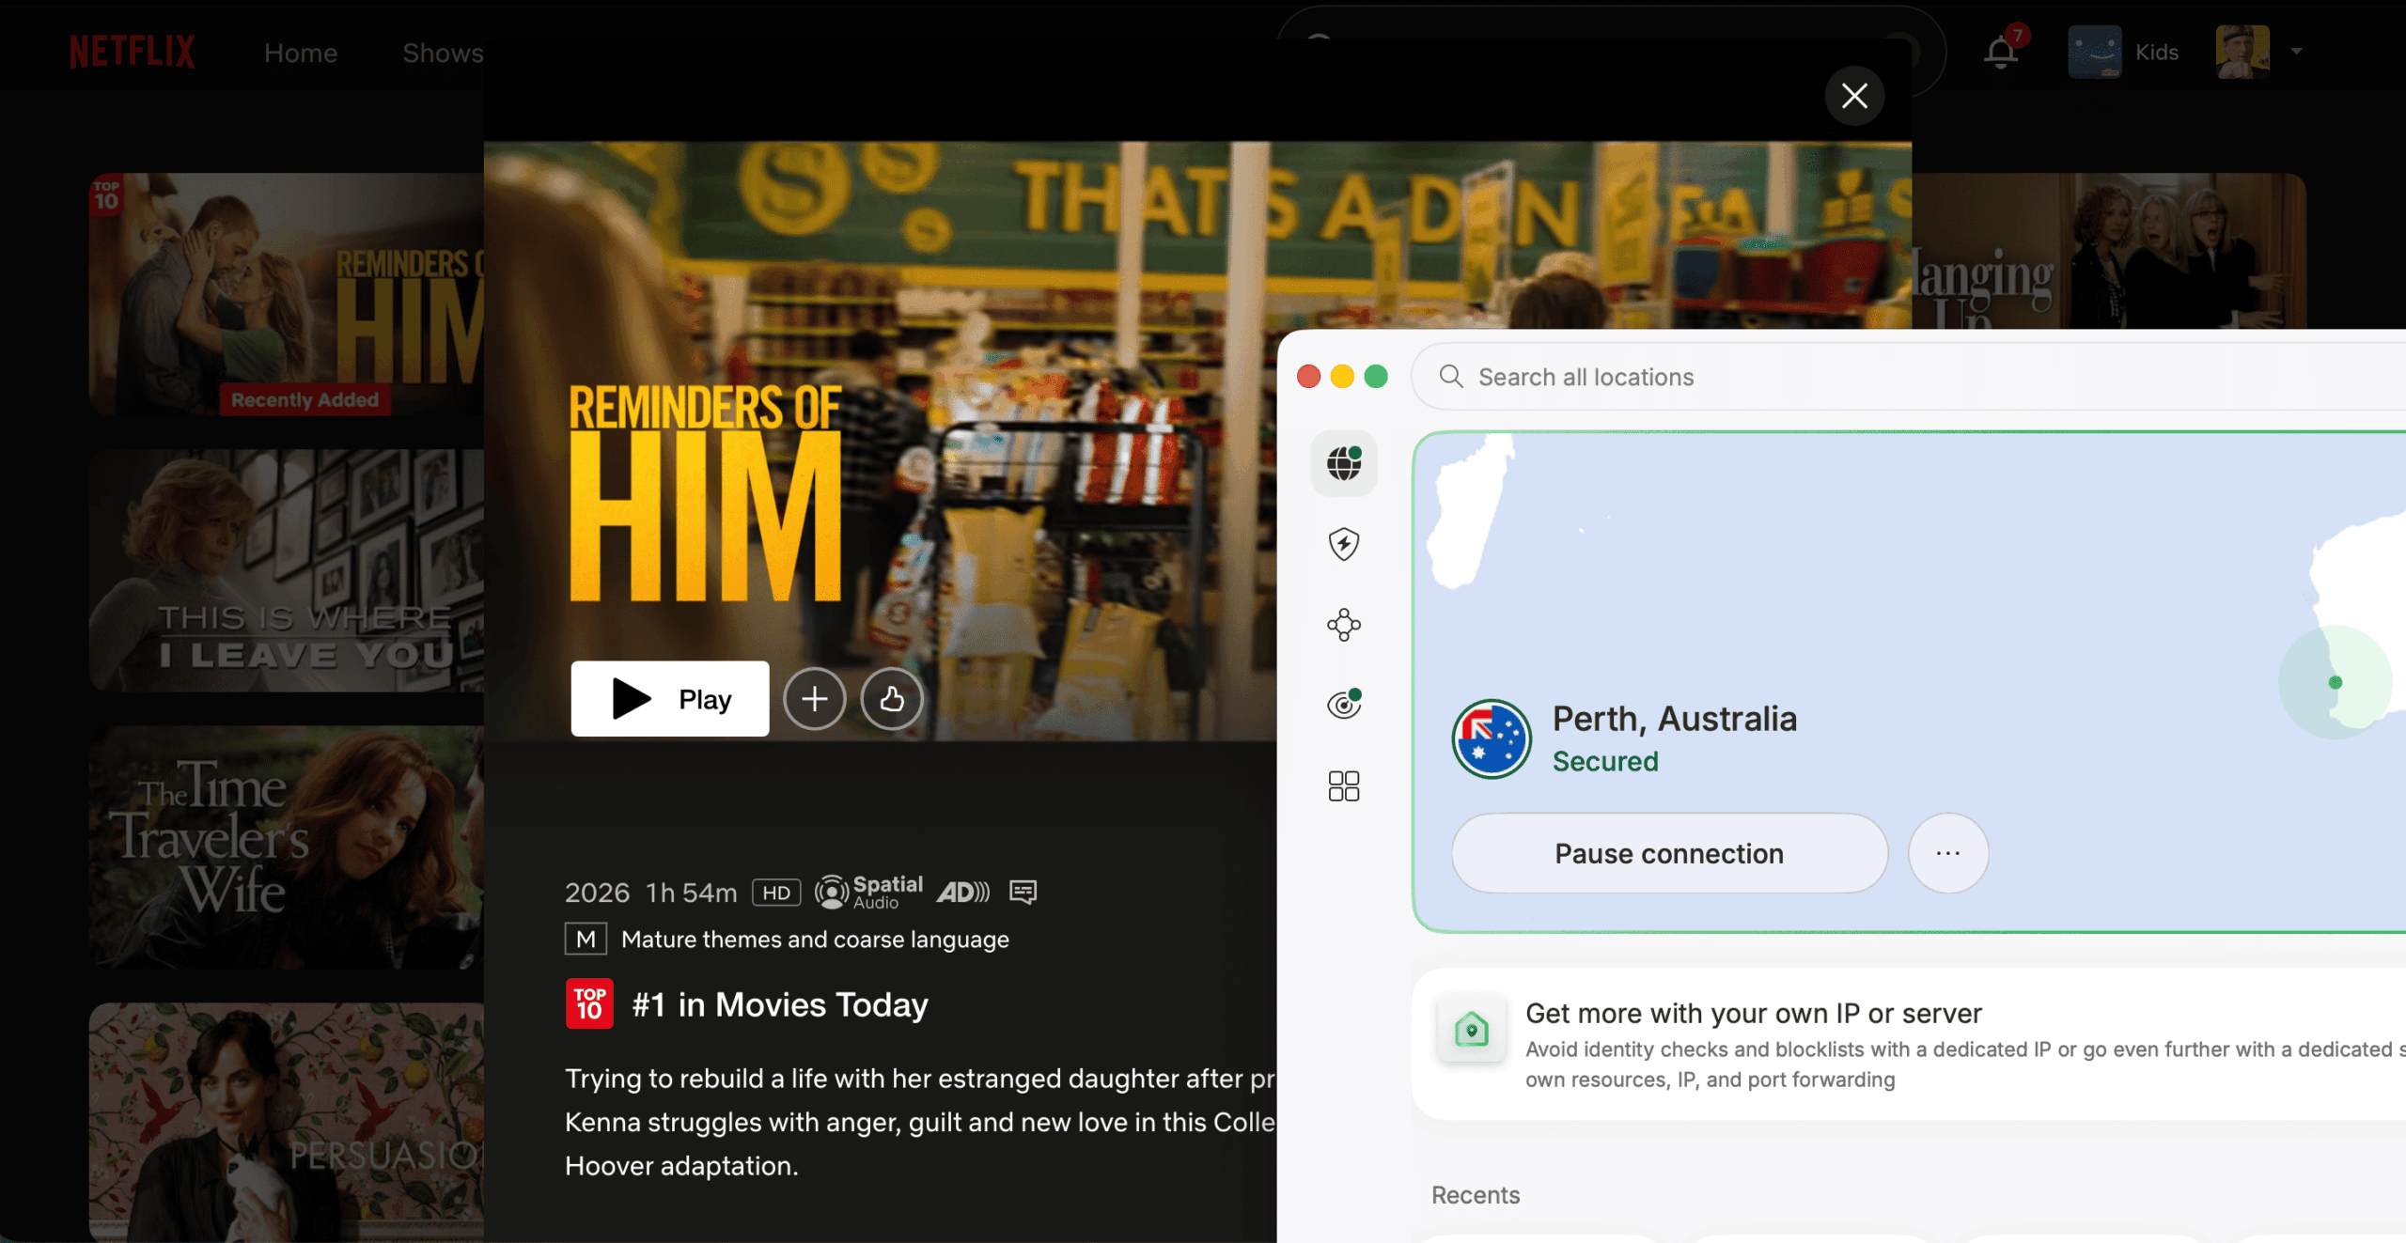The width and height of the screenshot is (2406, 1243).
Task: Click the Netflix logo
Action: [x=133, y=52]
